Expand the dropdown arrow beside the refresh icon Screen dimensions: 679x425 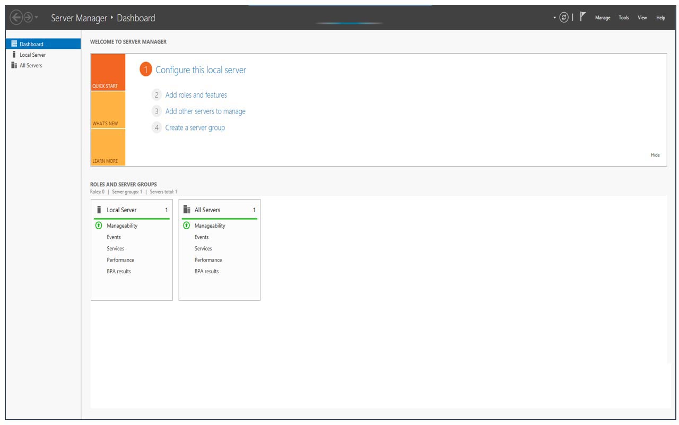click(555, 18)
